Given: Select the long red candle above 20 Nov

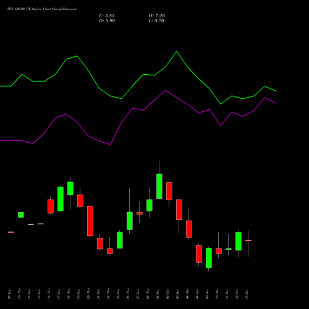Looking at the screenshot, I should click(x=90, y=221).
